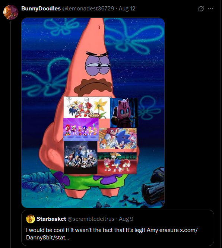Open the @scrambledcitrus handle

(x=91, y=219)
